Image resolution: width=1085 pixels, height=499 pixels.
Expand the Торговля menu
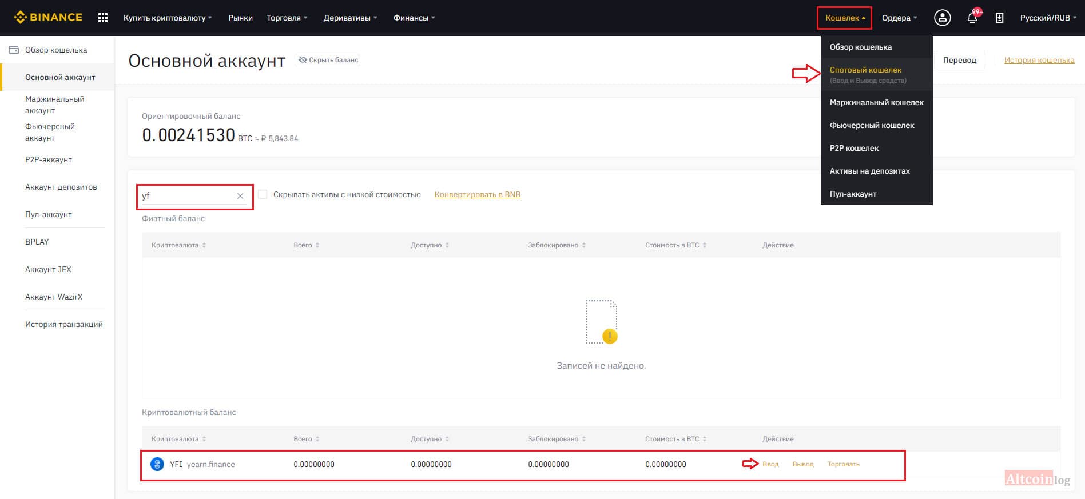click(x=287, y=18)
